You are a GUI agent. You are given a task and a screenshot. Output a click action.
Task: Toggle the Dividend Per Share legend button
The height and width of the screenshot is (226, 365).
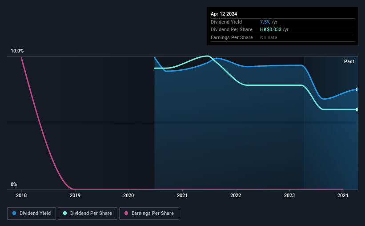[88, 214]
